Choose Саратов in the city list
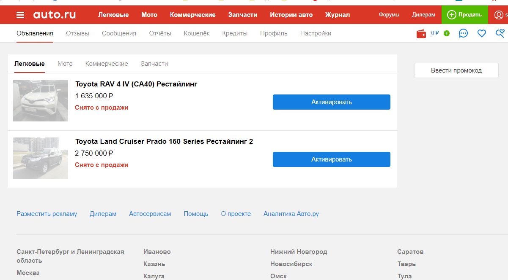Viewport: 508px width, 280px height. 410,252
